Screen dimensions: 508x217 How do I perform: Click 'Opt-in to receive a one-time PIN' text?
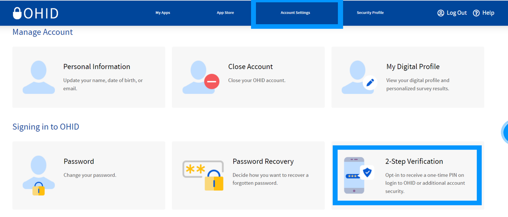tap(425, 183)
